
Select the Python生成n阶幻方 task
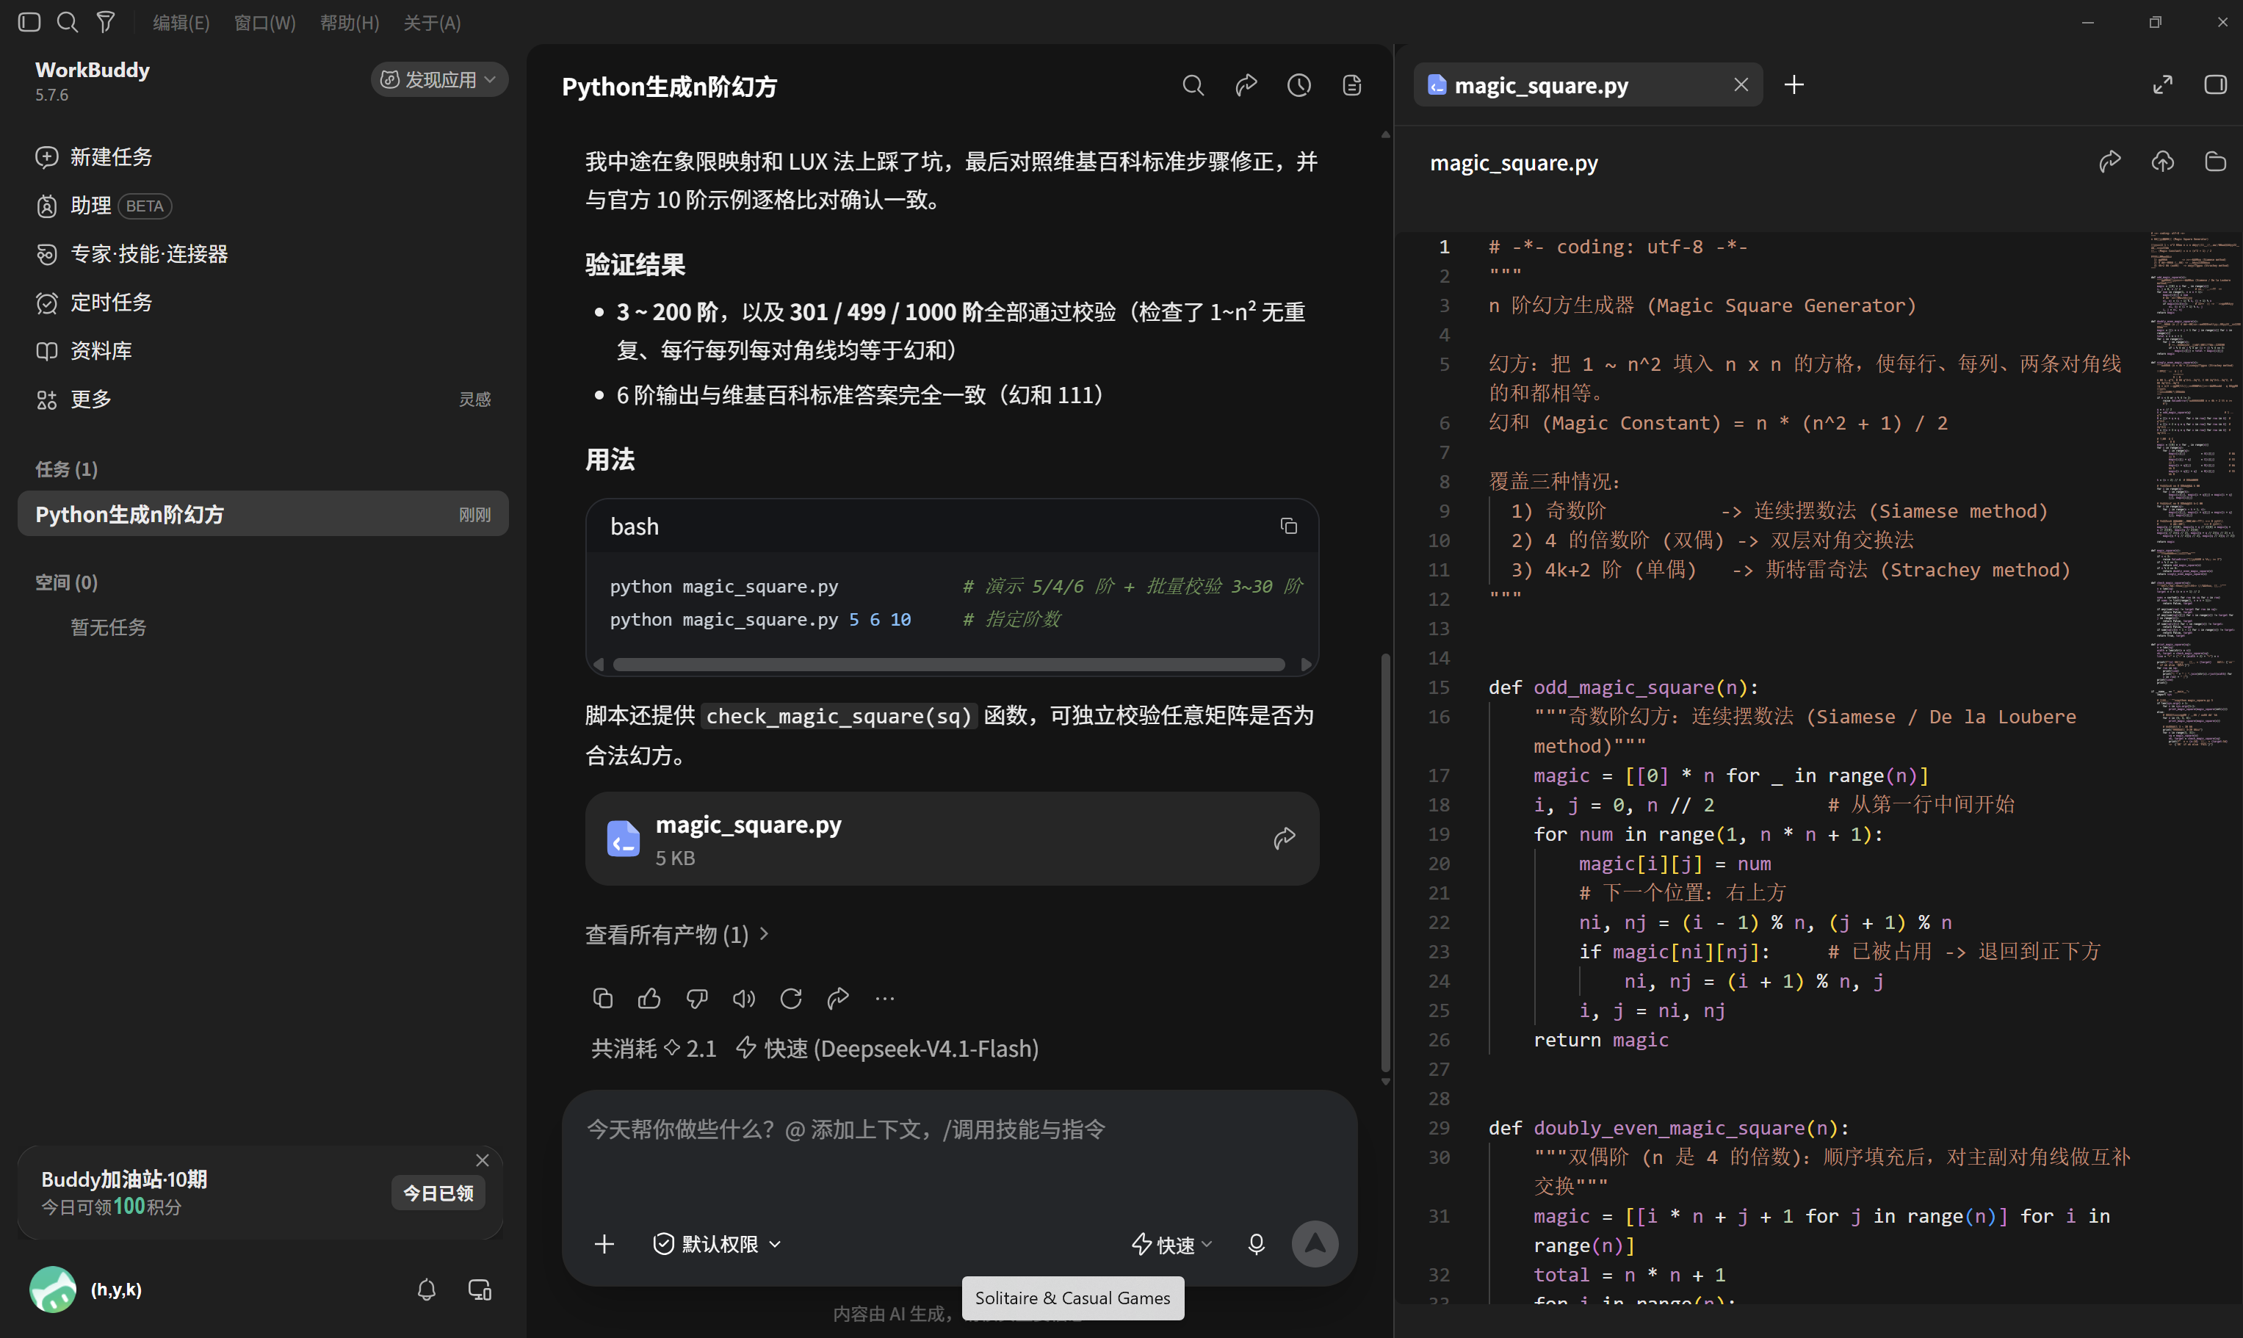coord(263,514)
